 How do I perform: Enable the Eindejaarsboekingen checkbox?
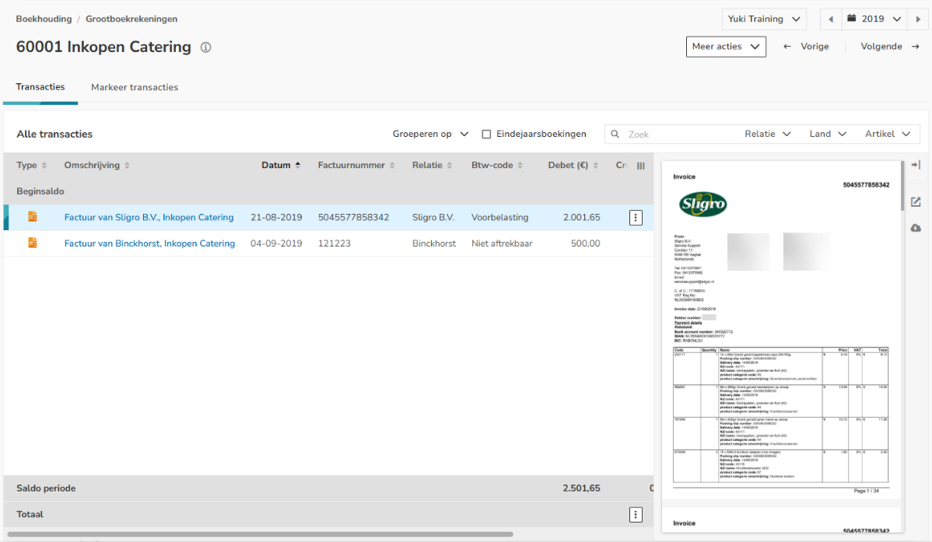(486, 134)
